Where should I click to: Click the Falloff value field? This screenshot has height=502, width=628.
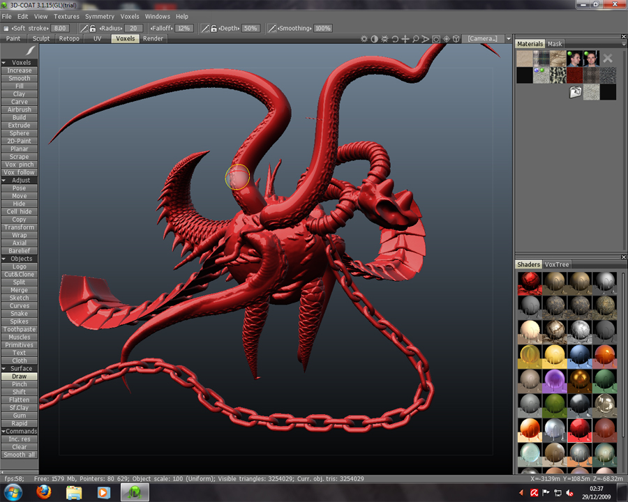point(184,29)
